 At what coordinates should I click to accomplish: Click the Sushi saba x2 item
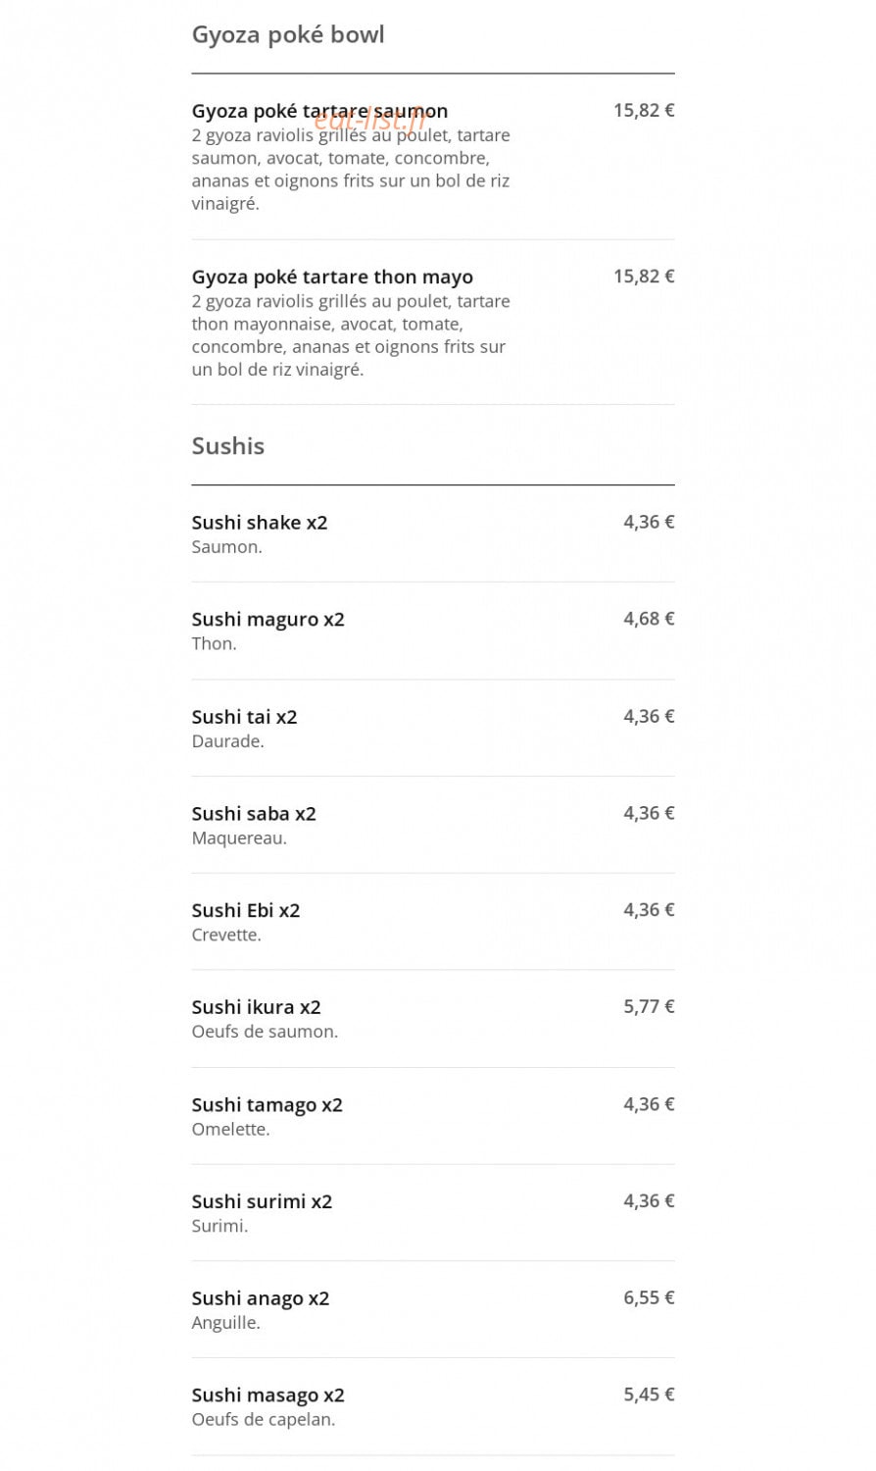click(433, 825)
